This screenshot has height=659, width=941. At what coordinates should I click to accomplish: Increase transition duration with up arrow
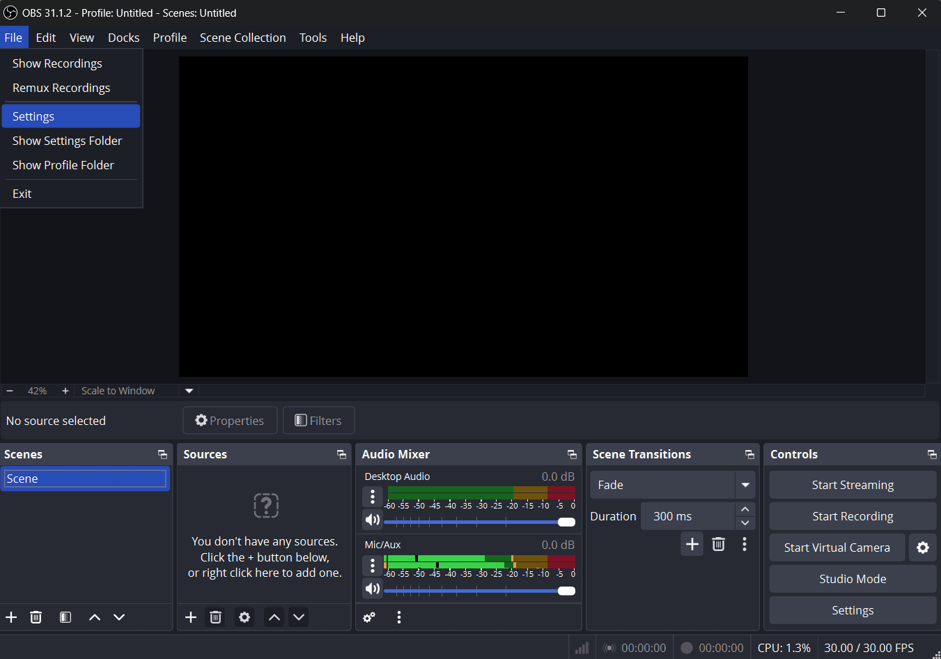pos(745,509)
